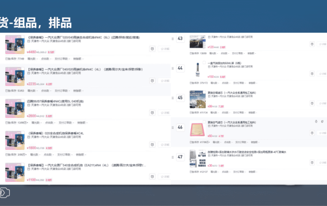Open the ¥1100 maintenance package thumbnail
Viewport: 327px width, 206px height.
coord(15,172)
